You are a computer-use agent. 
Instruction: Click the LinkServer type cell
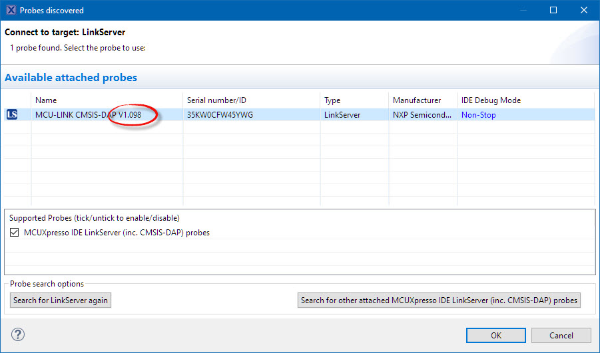click(342, 115)
